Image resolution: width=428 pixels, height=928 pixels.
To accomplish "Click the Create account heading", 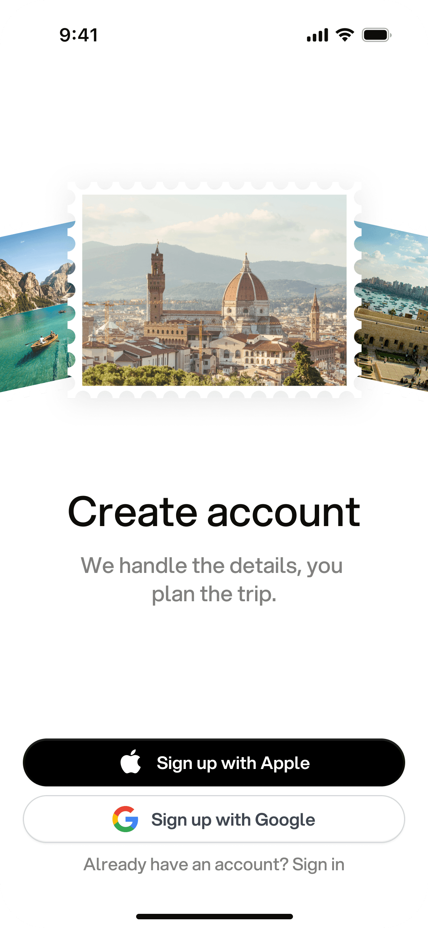I will (214, 512).
